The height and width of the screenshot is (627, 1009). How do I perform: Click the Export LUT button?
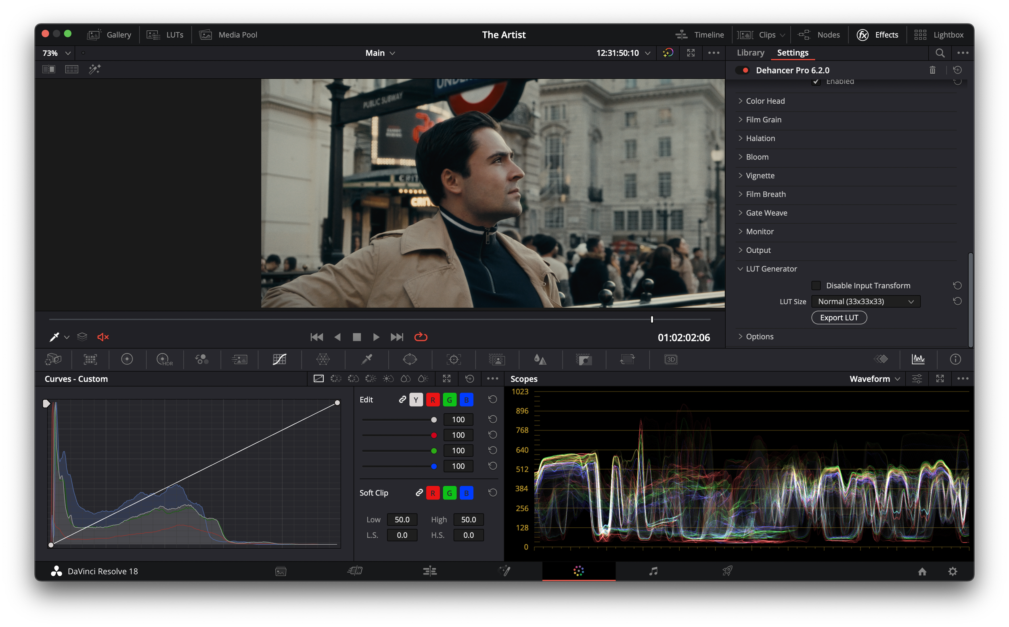(x=839, y=318)
